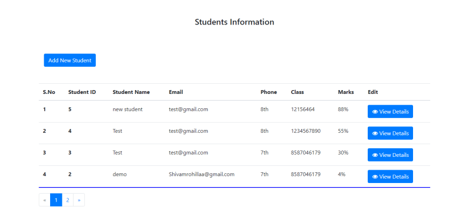View Details for student scoring 30%

(x=390, y=155)
